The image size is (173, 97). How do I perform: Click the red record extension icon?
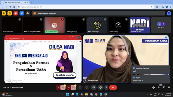click(x=16, y=13)
